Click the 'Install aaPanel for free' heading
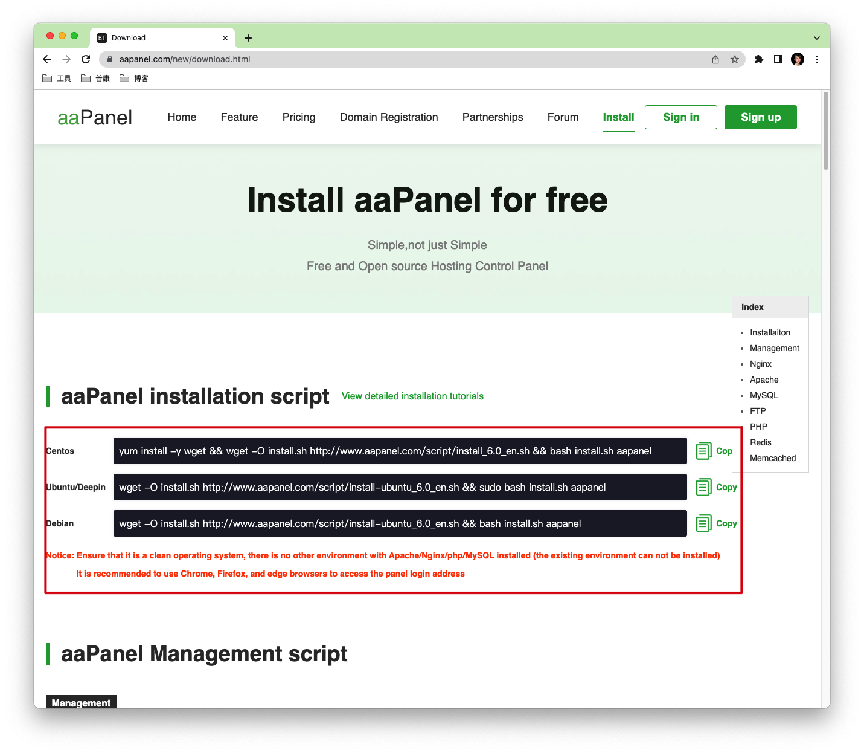Screen dimensions: 864x753 coord(427,200)
